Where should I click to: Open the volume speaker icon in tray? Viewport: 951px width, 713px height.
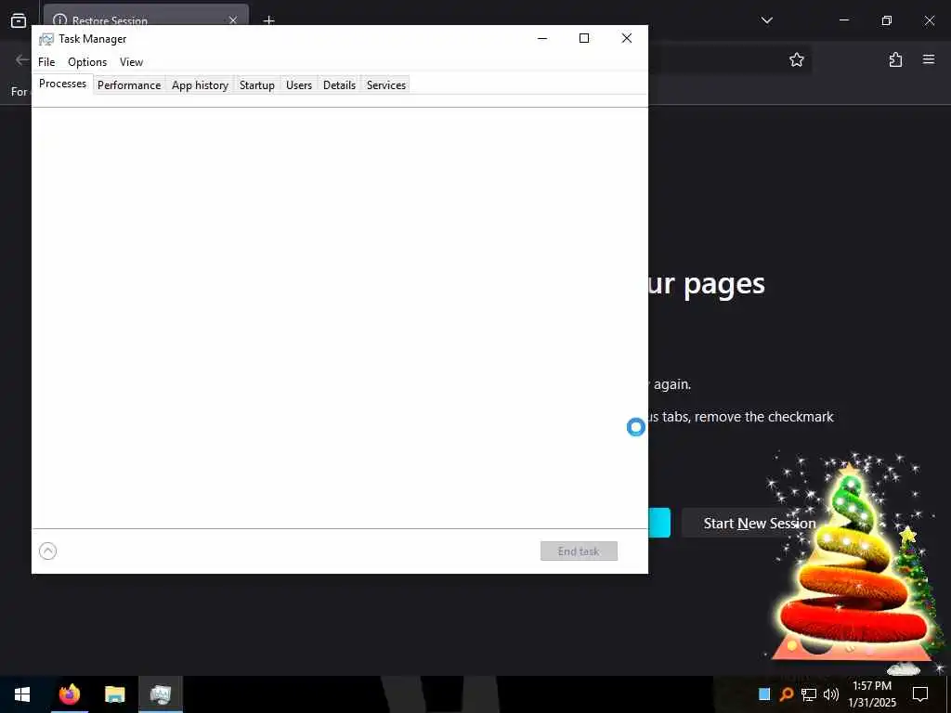[830, 694]
